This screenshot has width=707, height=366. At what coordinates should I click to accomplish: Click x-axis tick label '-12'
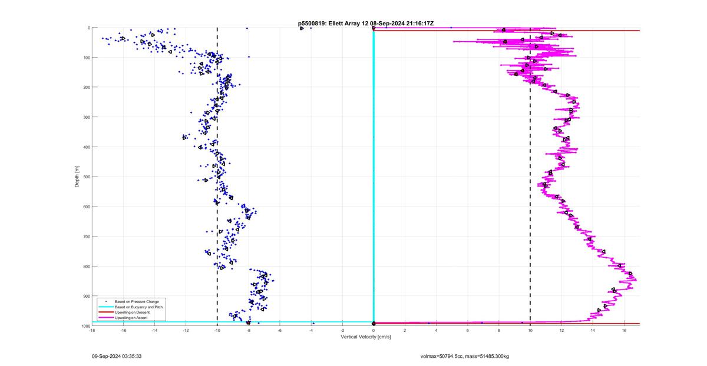coord(186,331)
